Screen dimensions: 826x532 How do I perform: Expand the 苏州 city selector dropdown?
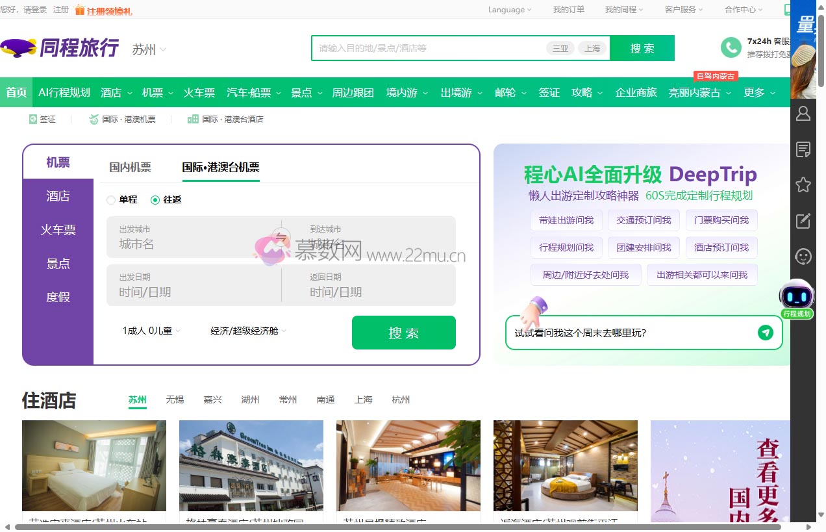click(149, 49)
